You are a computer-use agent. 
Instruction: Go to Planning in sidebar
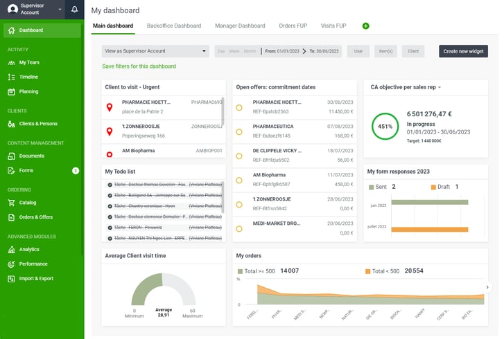28,91
